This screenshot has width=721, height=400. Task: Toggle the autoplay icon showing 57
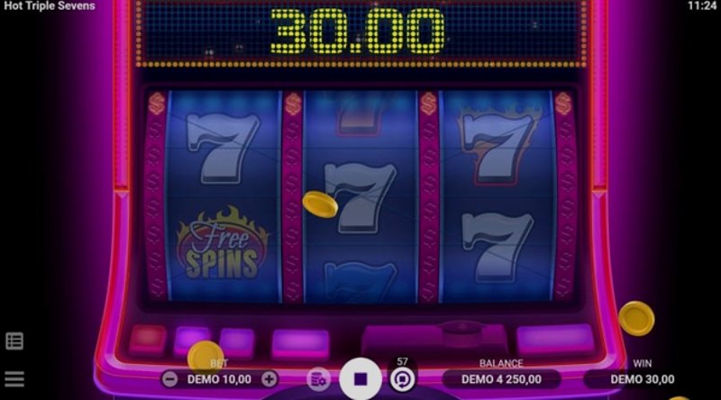point(402,380)
